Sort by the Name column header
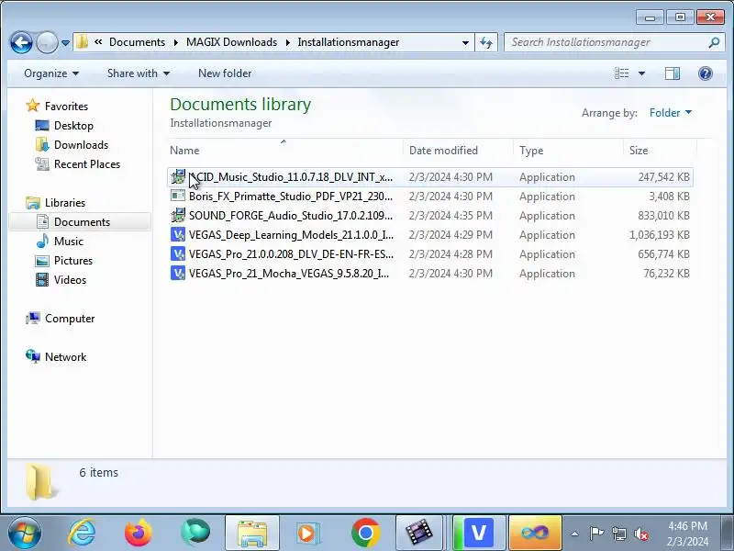Screen dimensions: 734x551 point(284,151)
